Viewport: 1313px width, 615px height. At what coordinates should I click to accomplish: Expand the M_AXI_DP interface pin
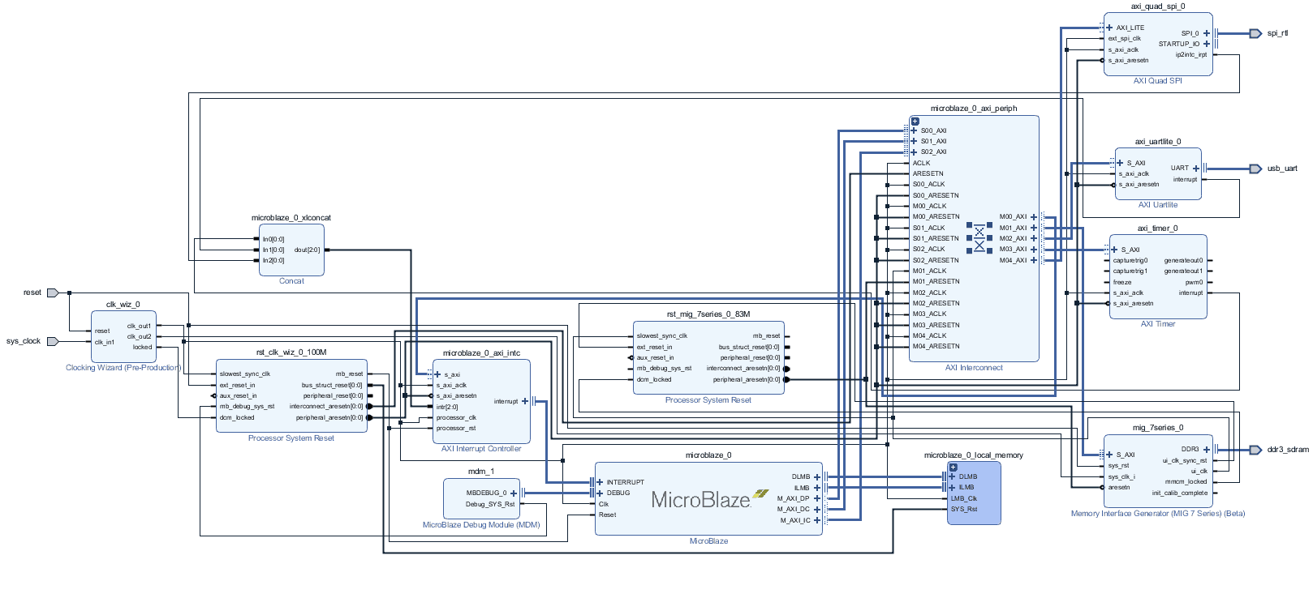[817, 498]
